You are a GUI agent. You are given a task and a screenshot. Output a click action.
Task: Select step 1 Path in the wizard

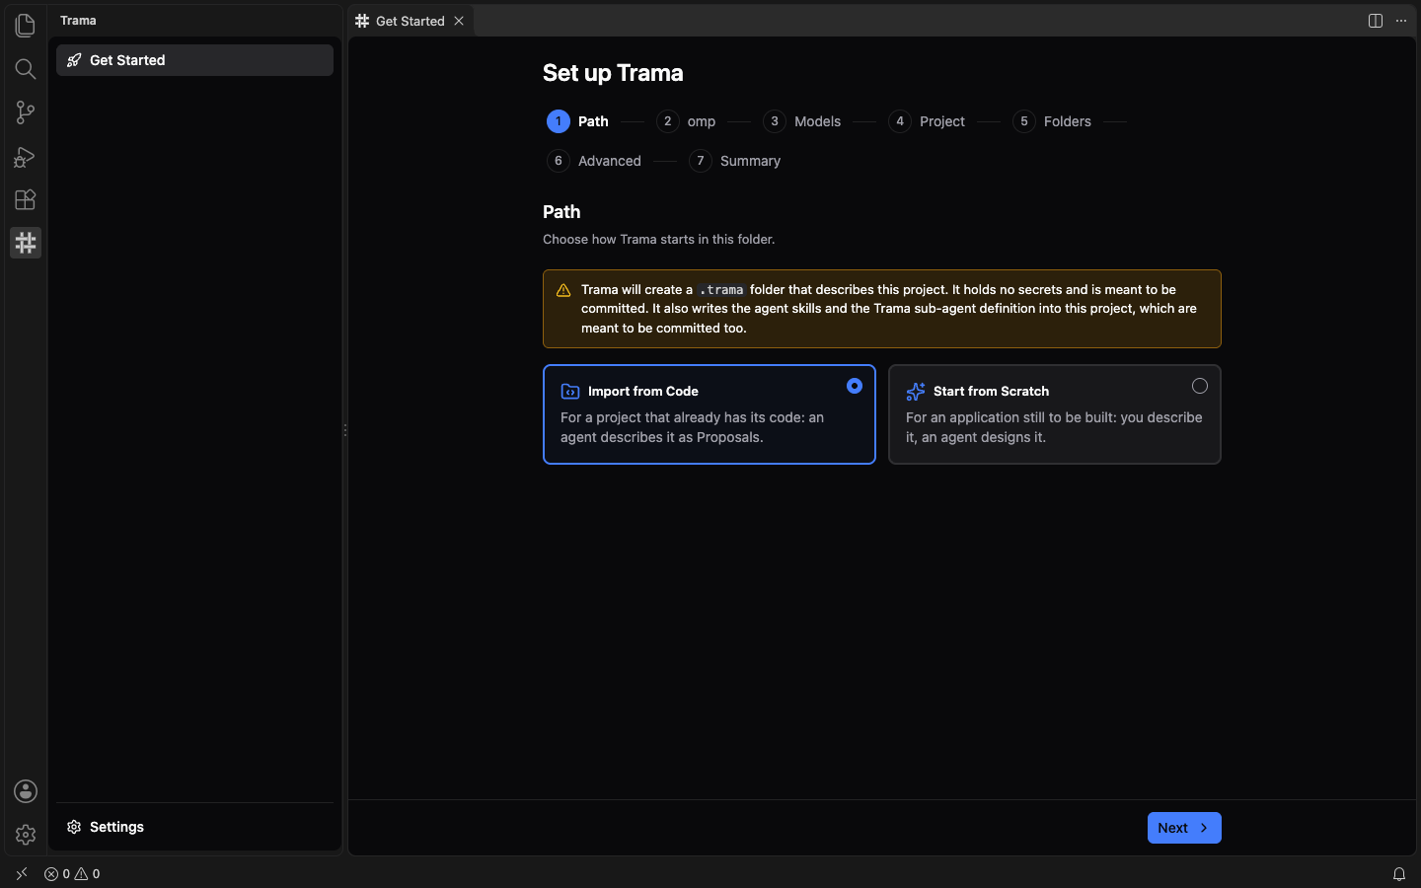pos(578,121)
